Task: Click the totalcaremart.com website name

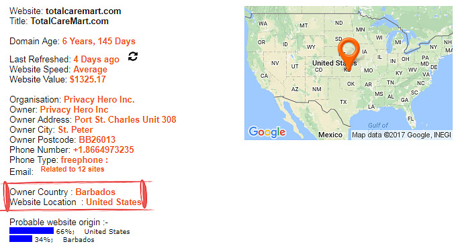Action: 83,11
